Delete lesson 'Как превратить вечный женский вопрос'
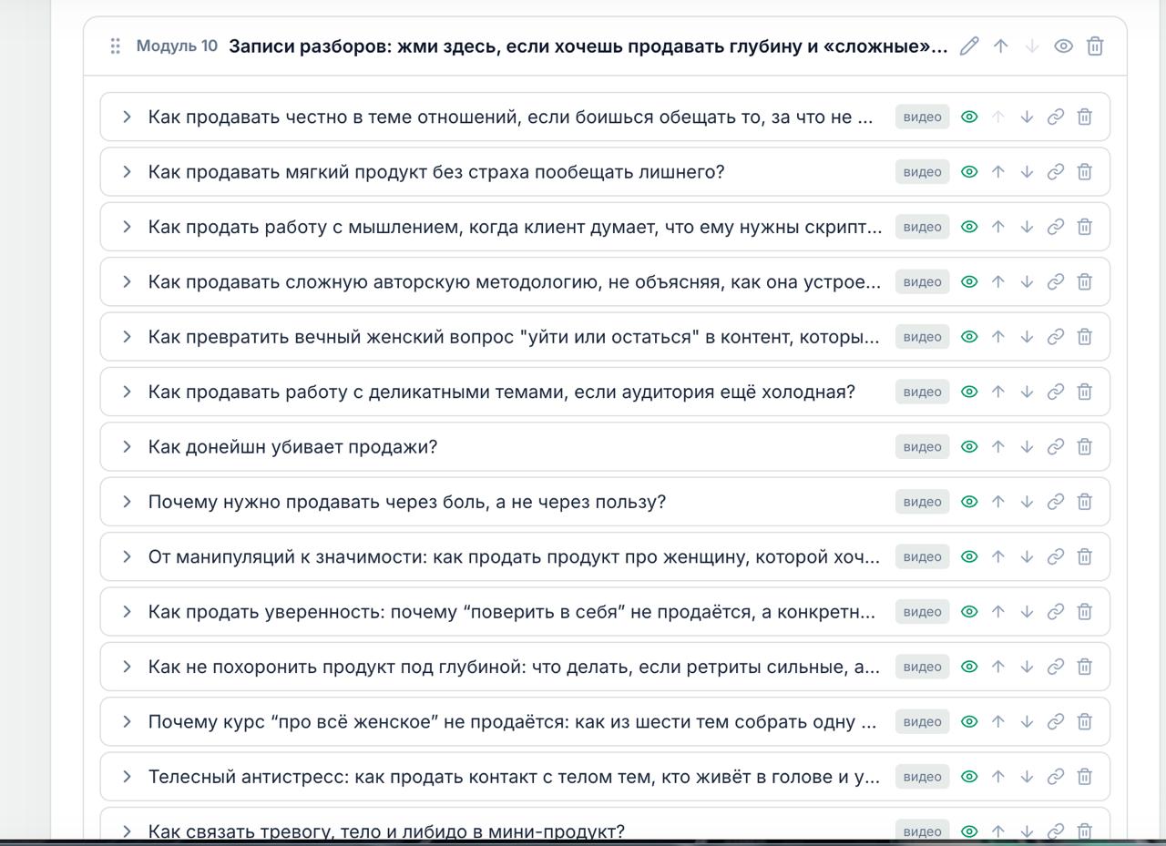1166x846 pixels. point(1084,337)
